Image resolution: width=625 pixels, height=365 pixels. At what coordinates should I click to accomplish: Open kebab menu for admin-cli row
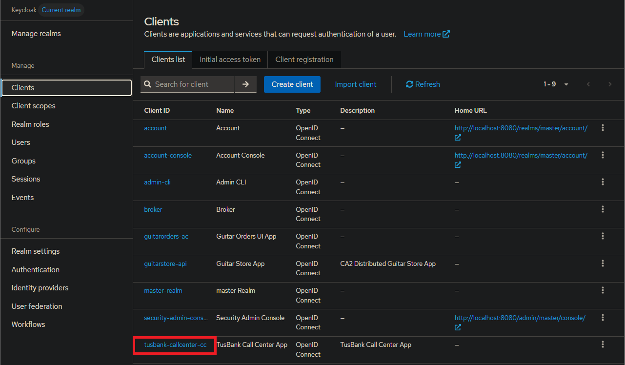coord(603,182)
